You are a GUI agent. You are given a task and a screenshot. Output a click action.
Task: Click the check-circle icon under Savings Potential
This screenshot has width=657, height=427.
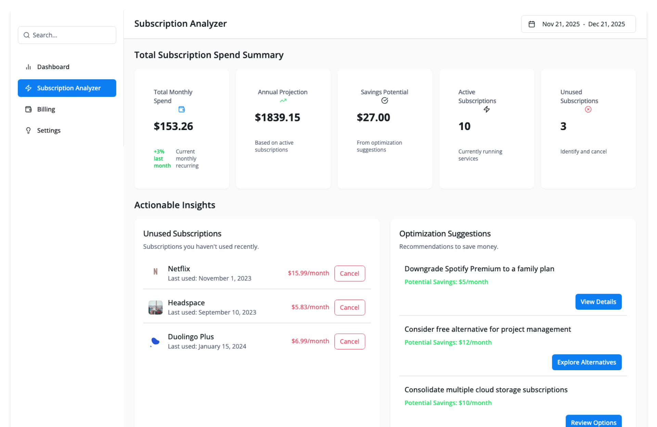[385, 101]
